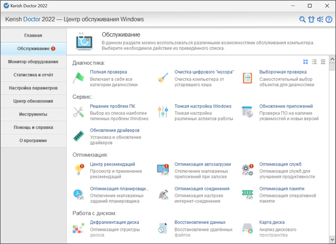This screenshot has height=244, width=336.
Task: Open the search magnifier icon in header
Action: click(302, 20)
